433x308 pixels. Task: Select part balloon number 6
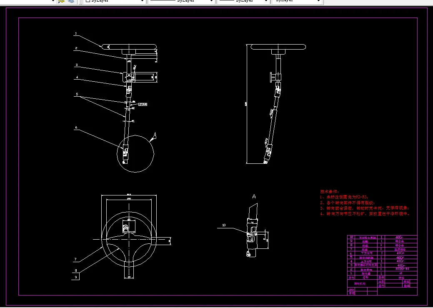76,128
